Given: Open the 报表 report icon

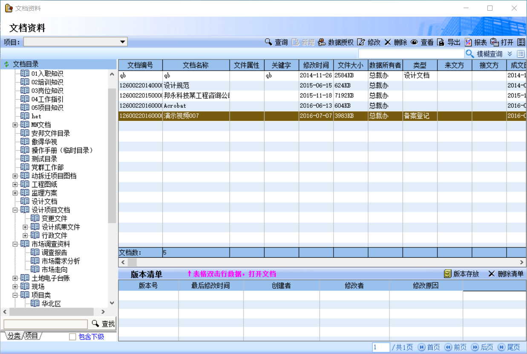Looking at the screenshot, I should (468, 42).
